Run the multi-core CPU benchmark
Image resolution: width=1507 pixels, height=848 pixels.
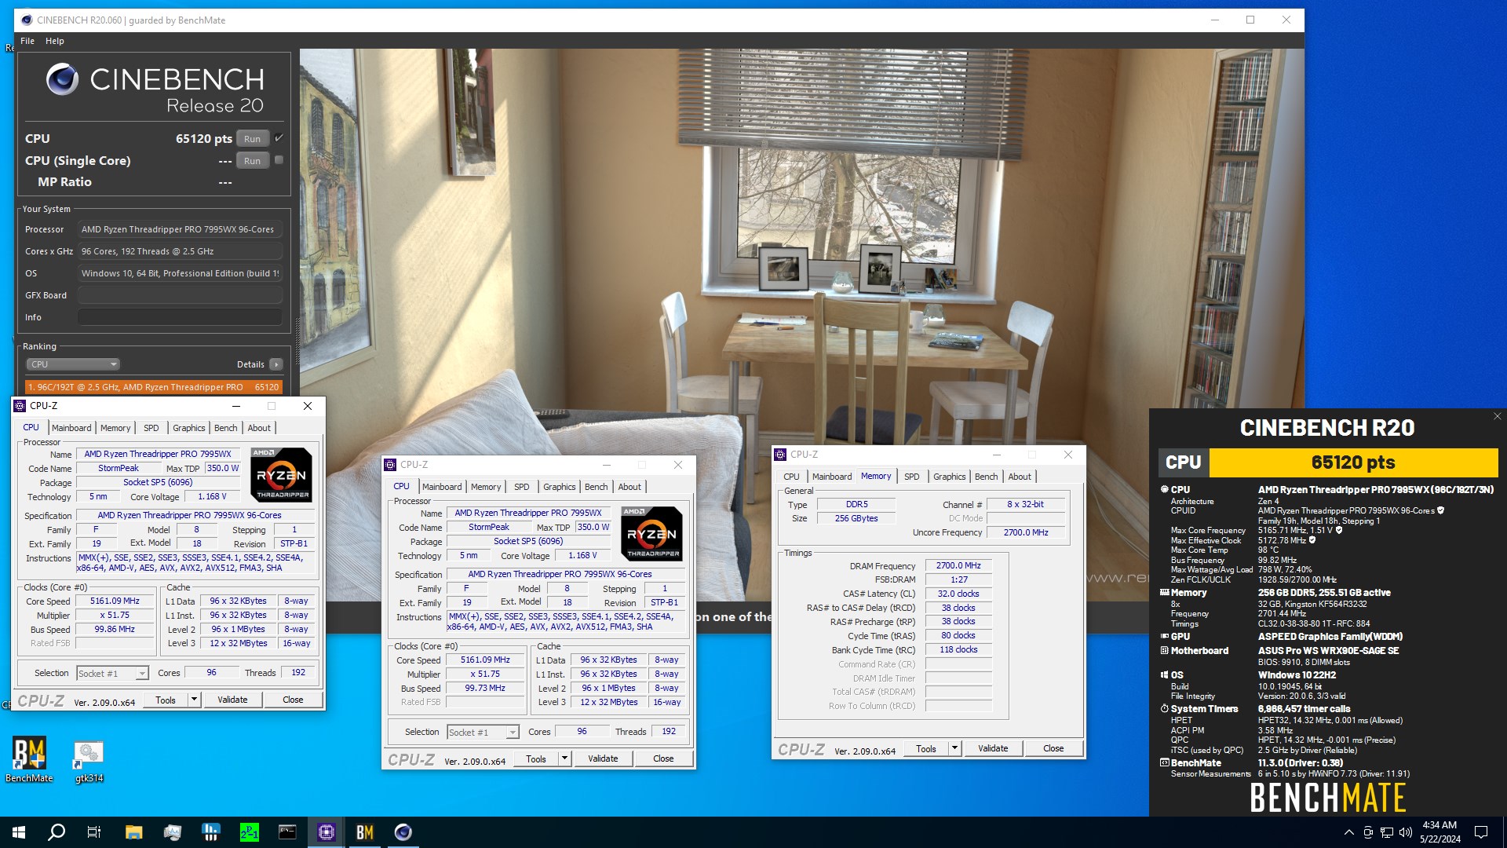coord(252,139)
